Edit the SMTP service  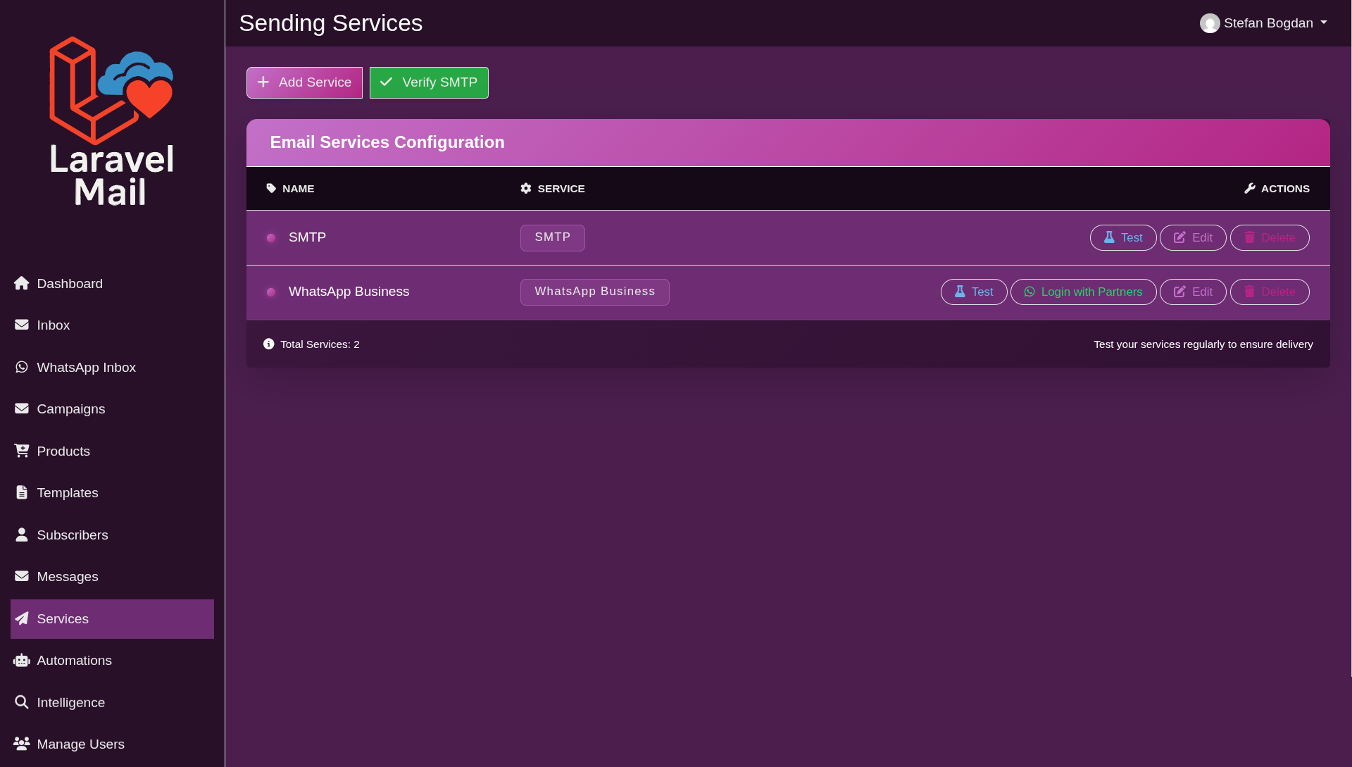pyautogui.click(x=1193, y=237)
